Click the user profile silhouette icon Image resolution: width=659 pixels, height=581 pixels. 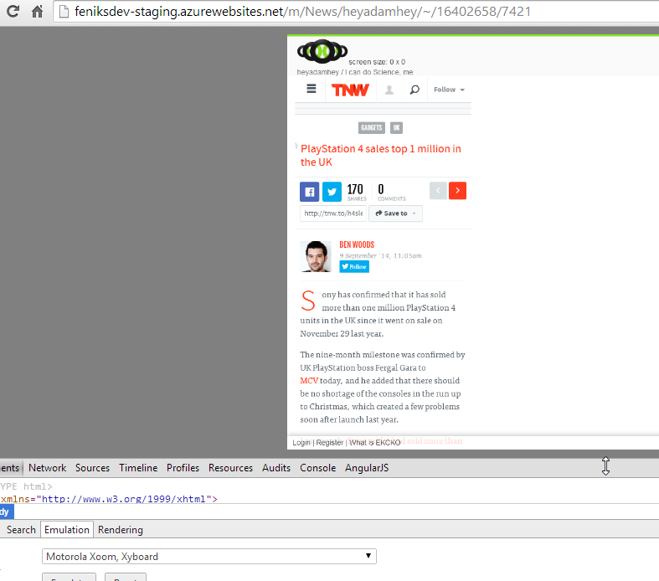pos(389,90)
